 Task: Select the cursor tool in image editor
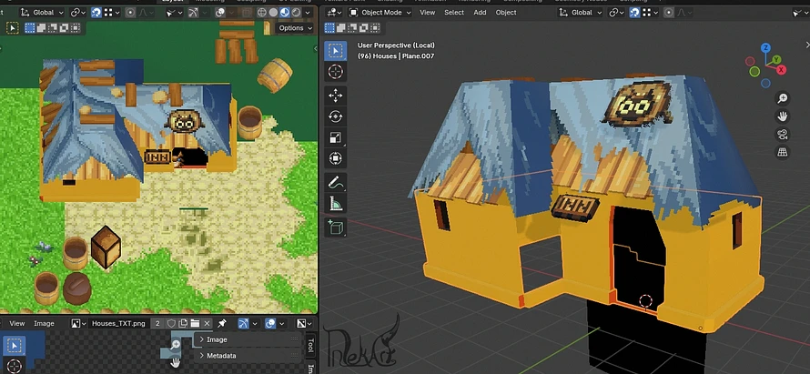[x=15, y=365]
